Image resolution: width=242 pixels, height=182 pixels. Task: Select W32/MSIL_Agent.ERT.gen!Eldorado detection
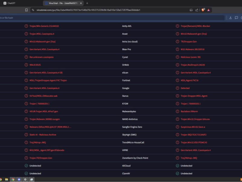click(x=47, y=150)
